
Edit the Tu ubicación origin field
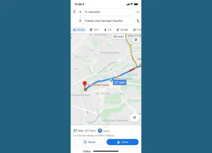tap(109, 12)
